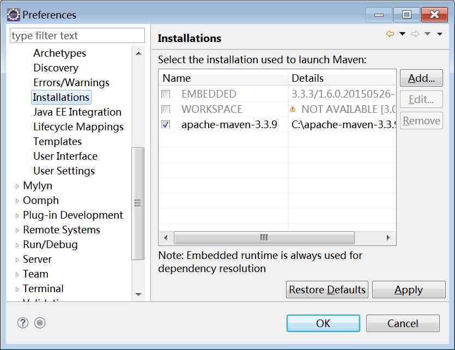Click the forward navigation arrow icon
455x350 pixels.
coord(415,34)
